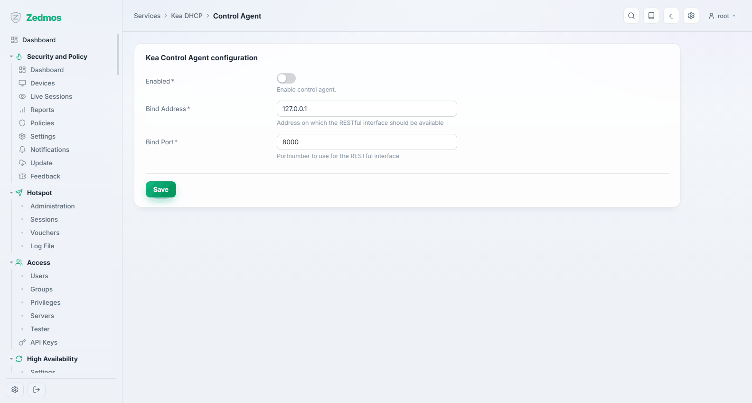The width and height of the screenshot is (752, 403).
Task: Go to Groups under Access
Action: tap(42, 289)
